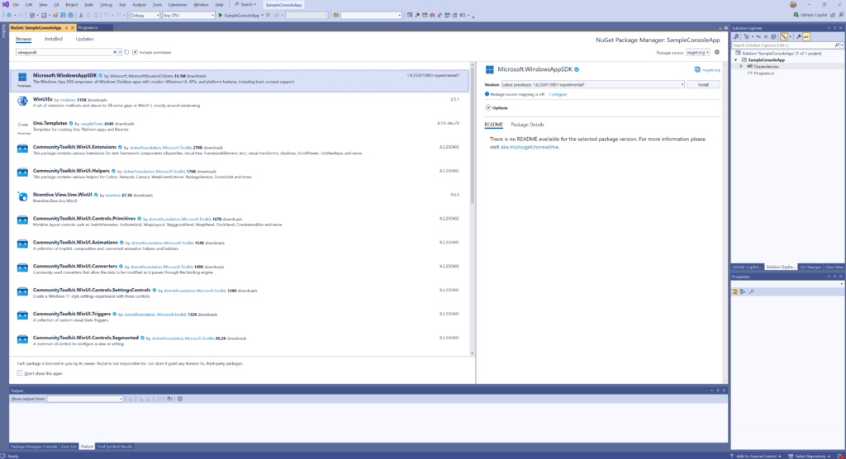Open the Debug configuration dropdown
This screenshot has height=459, width=846.
coord(145,15)
